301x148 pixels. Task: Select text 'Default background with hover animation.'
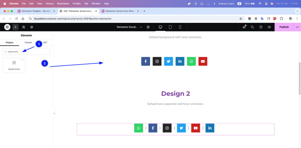(175, 37)
